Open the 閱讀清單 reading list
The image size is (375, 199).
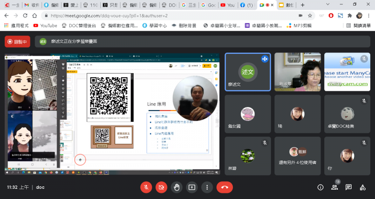pyautogui.click(x=359, y=26)
